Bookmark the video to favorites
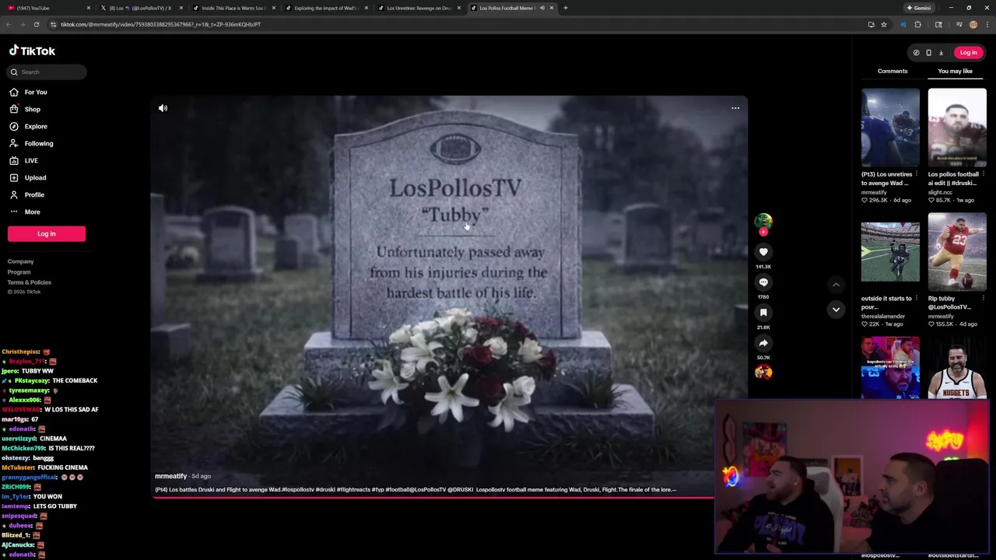 [x=763, y=312]
